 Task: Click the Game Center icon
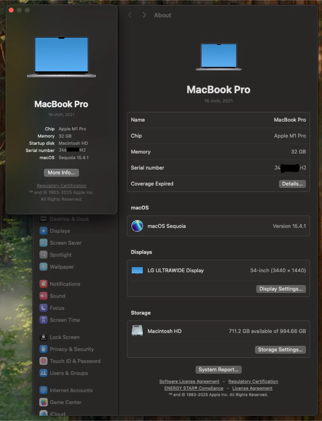tap(43, 402)
